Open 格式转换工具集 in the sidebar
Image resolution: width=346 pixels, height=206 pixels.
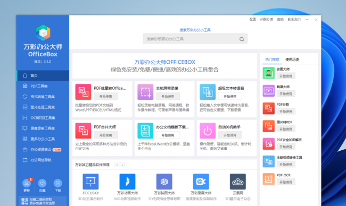point(43,97)
